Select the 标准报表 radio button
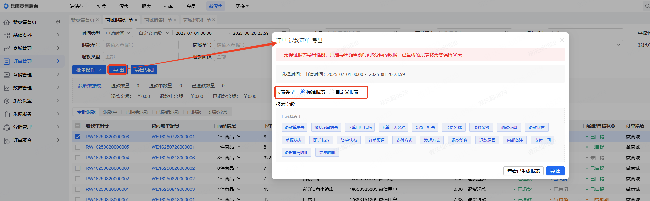650x201 pixels. tap(302, 92)
